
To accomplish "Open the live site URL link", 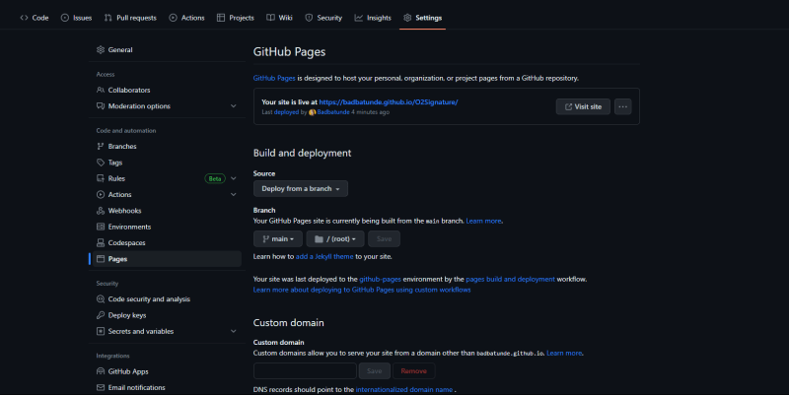I will coord(389,102).
